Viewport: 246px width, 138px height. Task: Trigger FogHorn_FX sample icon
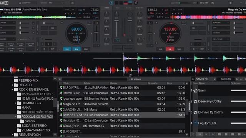pos(195,123)
